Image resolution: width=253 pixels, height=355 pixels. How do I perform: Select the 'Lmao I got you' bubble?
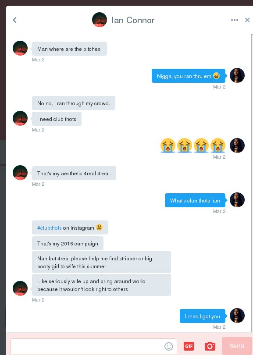click(203, 316)
